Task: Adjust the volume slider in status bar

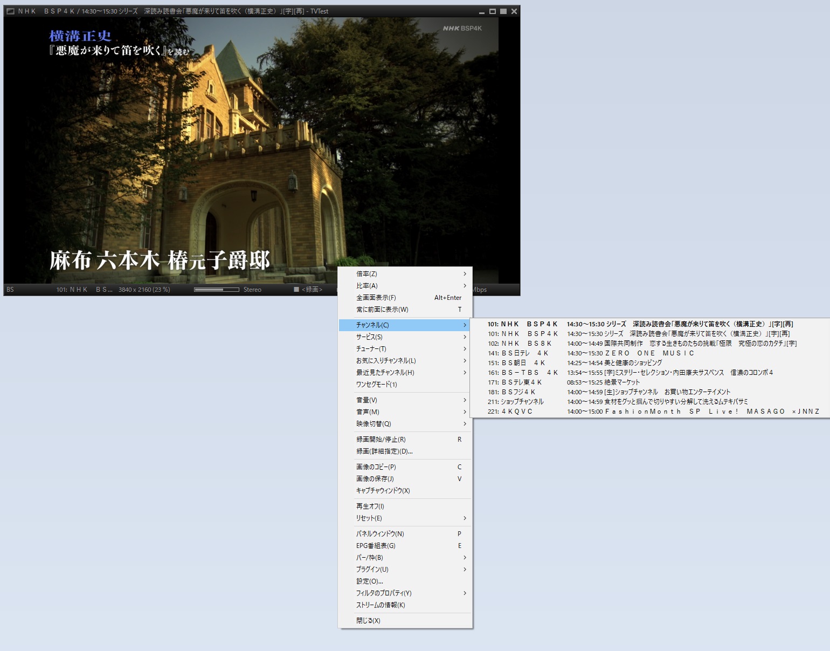Action: [217, 290]
